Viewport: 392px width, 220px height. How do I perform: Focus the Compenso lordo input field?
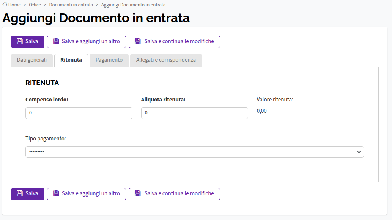pyautogui.click(x=79, y=113)
